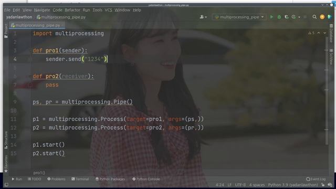Select the Python 3.9 interpreter widget

tap(293, 185)
